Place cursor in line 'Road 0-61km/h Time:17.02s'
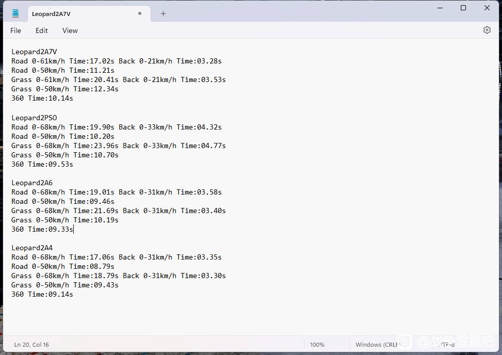 pyautogui.click(x=63, y=61)
